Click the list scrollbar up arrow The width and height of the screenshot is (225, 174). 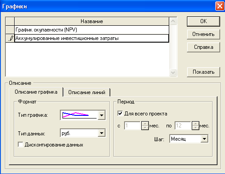point(173,21)
